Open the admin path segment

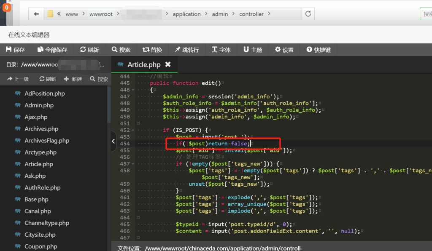tap(220, 14)
